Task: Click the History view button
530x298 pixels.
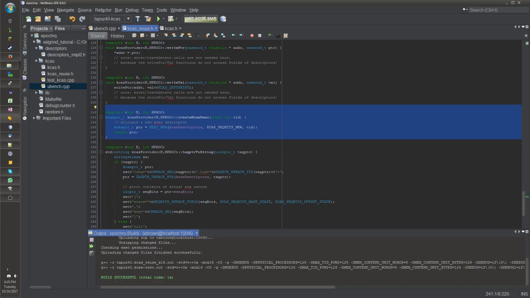Action: point(118,36)
